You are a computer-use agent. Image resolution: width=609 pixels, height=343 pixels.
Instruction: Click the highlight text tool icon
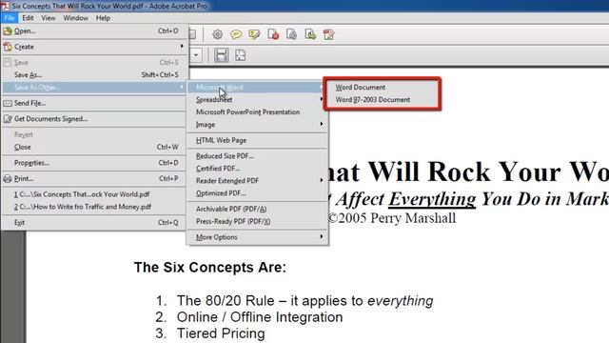pyautogui.click(x=254, y=34)
